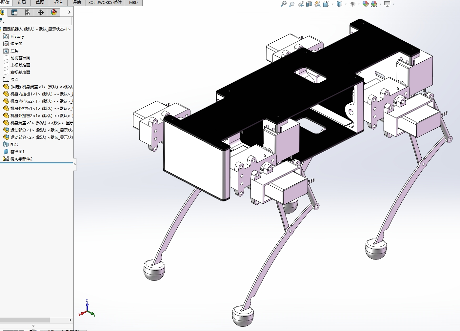Open the DimXpertManager crosshair tab
The width and height of the screenshot is (460, 331).
pyautogui.click(x=41, y=12)
